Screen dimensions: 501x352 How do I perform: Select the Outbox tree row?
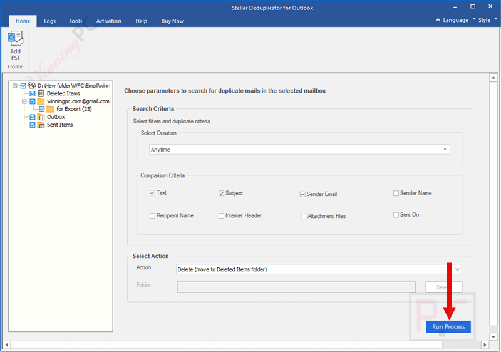[x=56, y=117]
